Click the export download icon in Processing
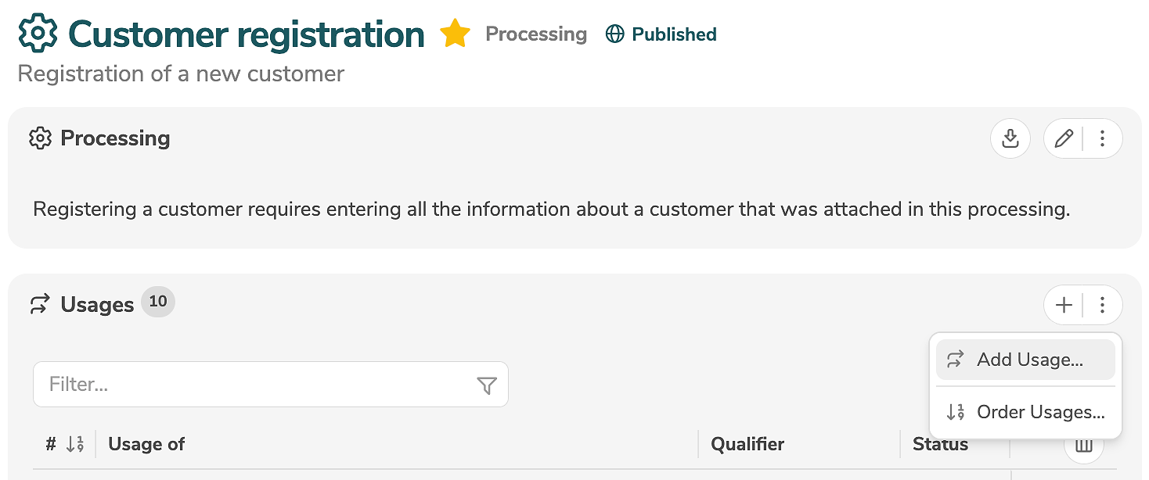 pos(1010,139)
